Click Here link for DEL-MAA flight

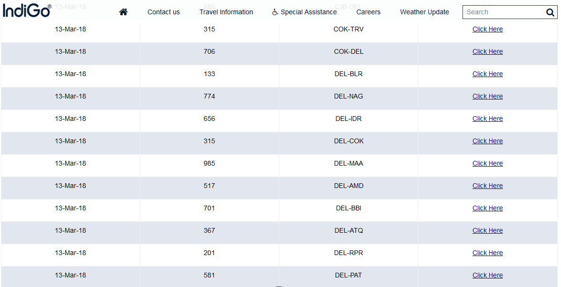click(x=487, y=163)
